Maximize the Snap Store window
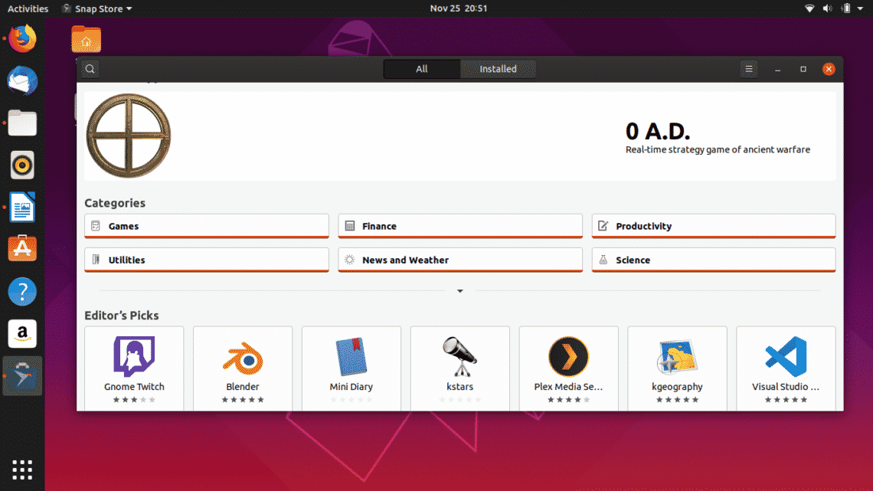873x491 pixels. (803, 69)
